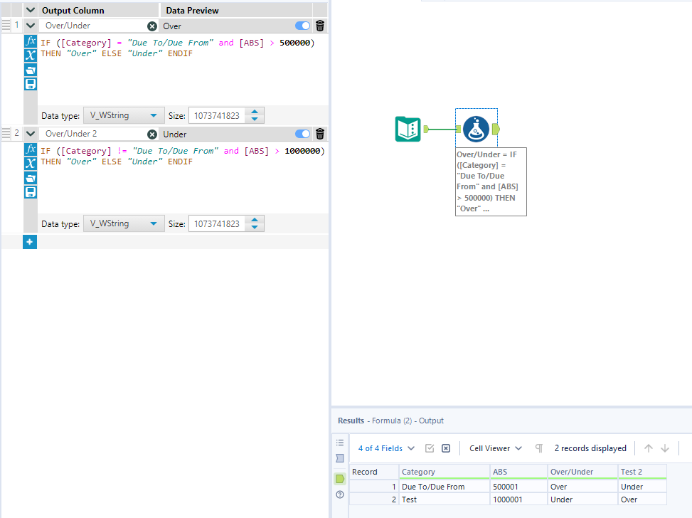Select the Text Input tool on the canvas
692x518 pixels.
click(x=408, y=129)
